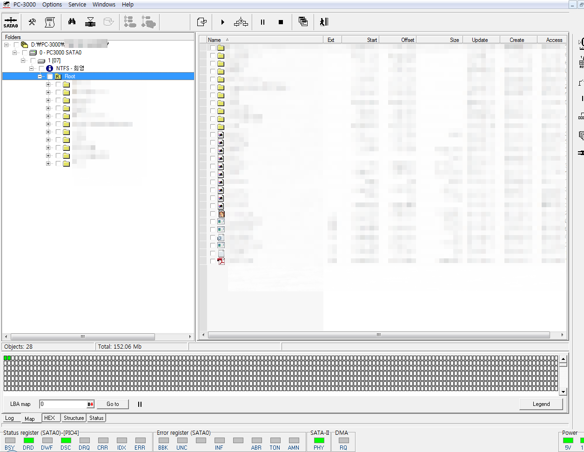Click the pause icon beside Go to
This screenshot has height=452, width=584.
click(140, 404)
